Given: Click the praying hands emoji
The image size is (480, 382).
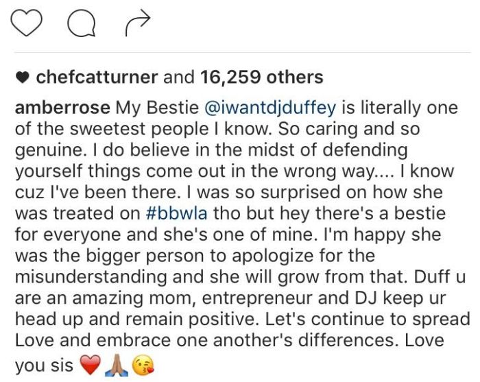Looking at the screenshot, I should (x=117, y=365).
